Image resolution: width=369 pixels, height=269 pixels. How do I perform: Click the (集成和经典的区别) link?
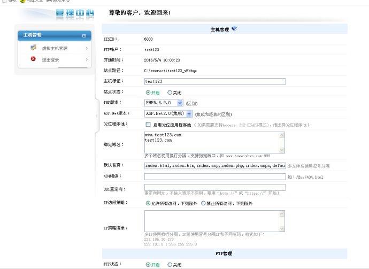tap(213, 114)
